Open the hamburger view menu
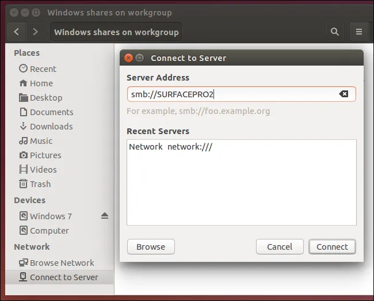 pyautogui.click(x=359, y=32)
